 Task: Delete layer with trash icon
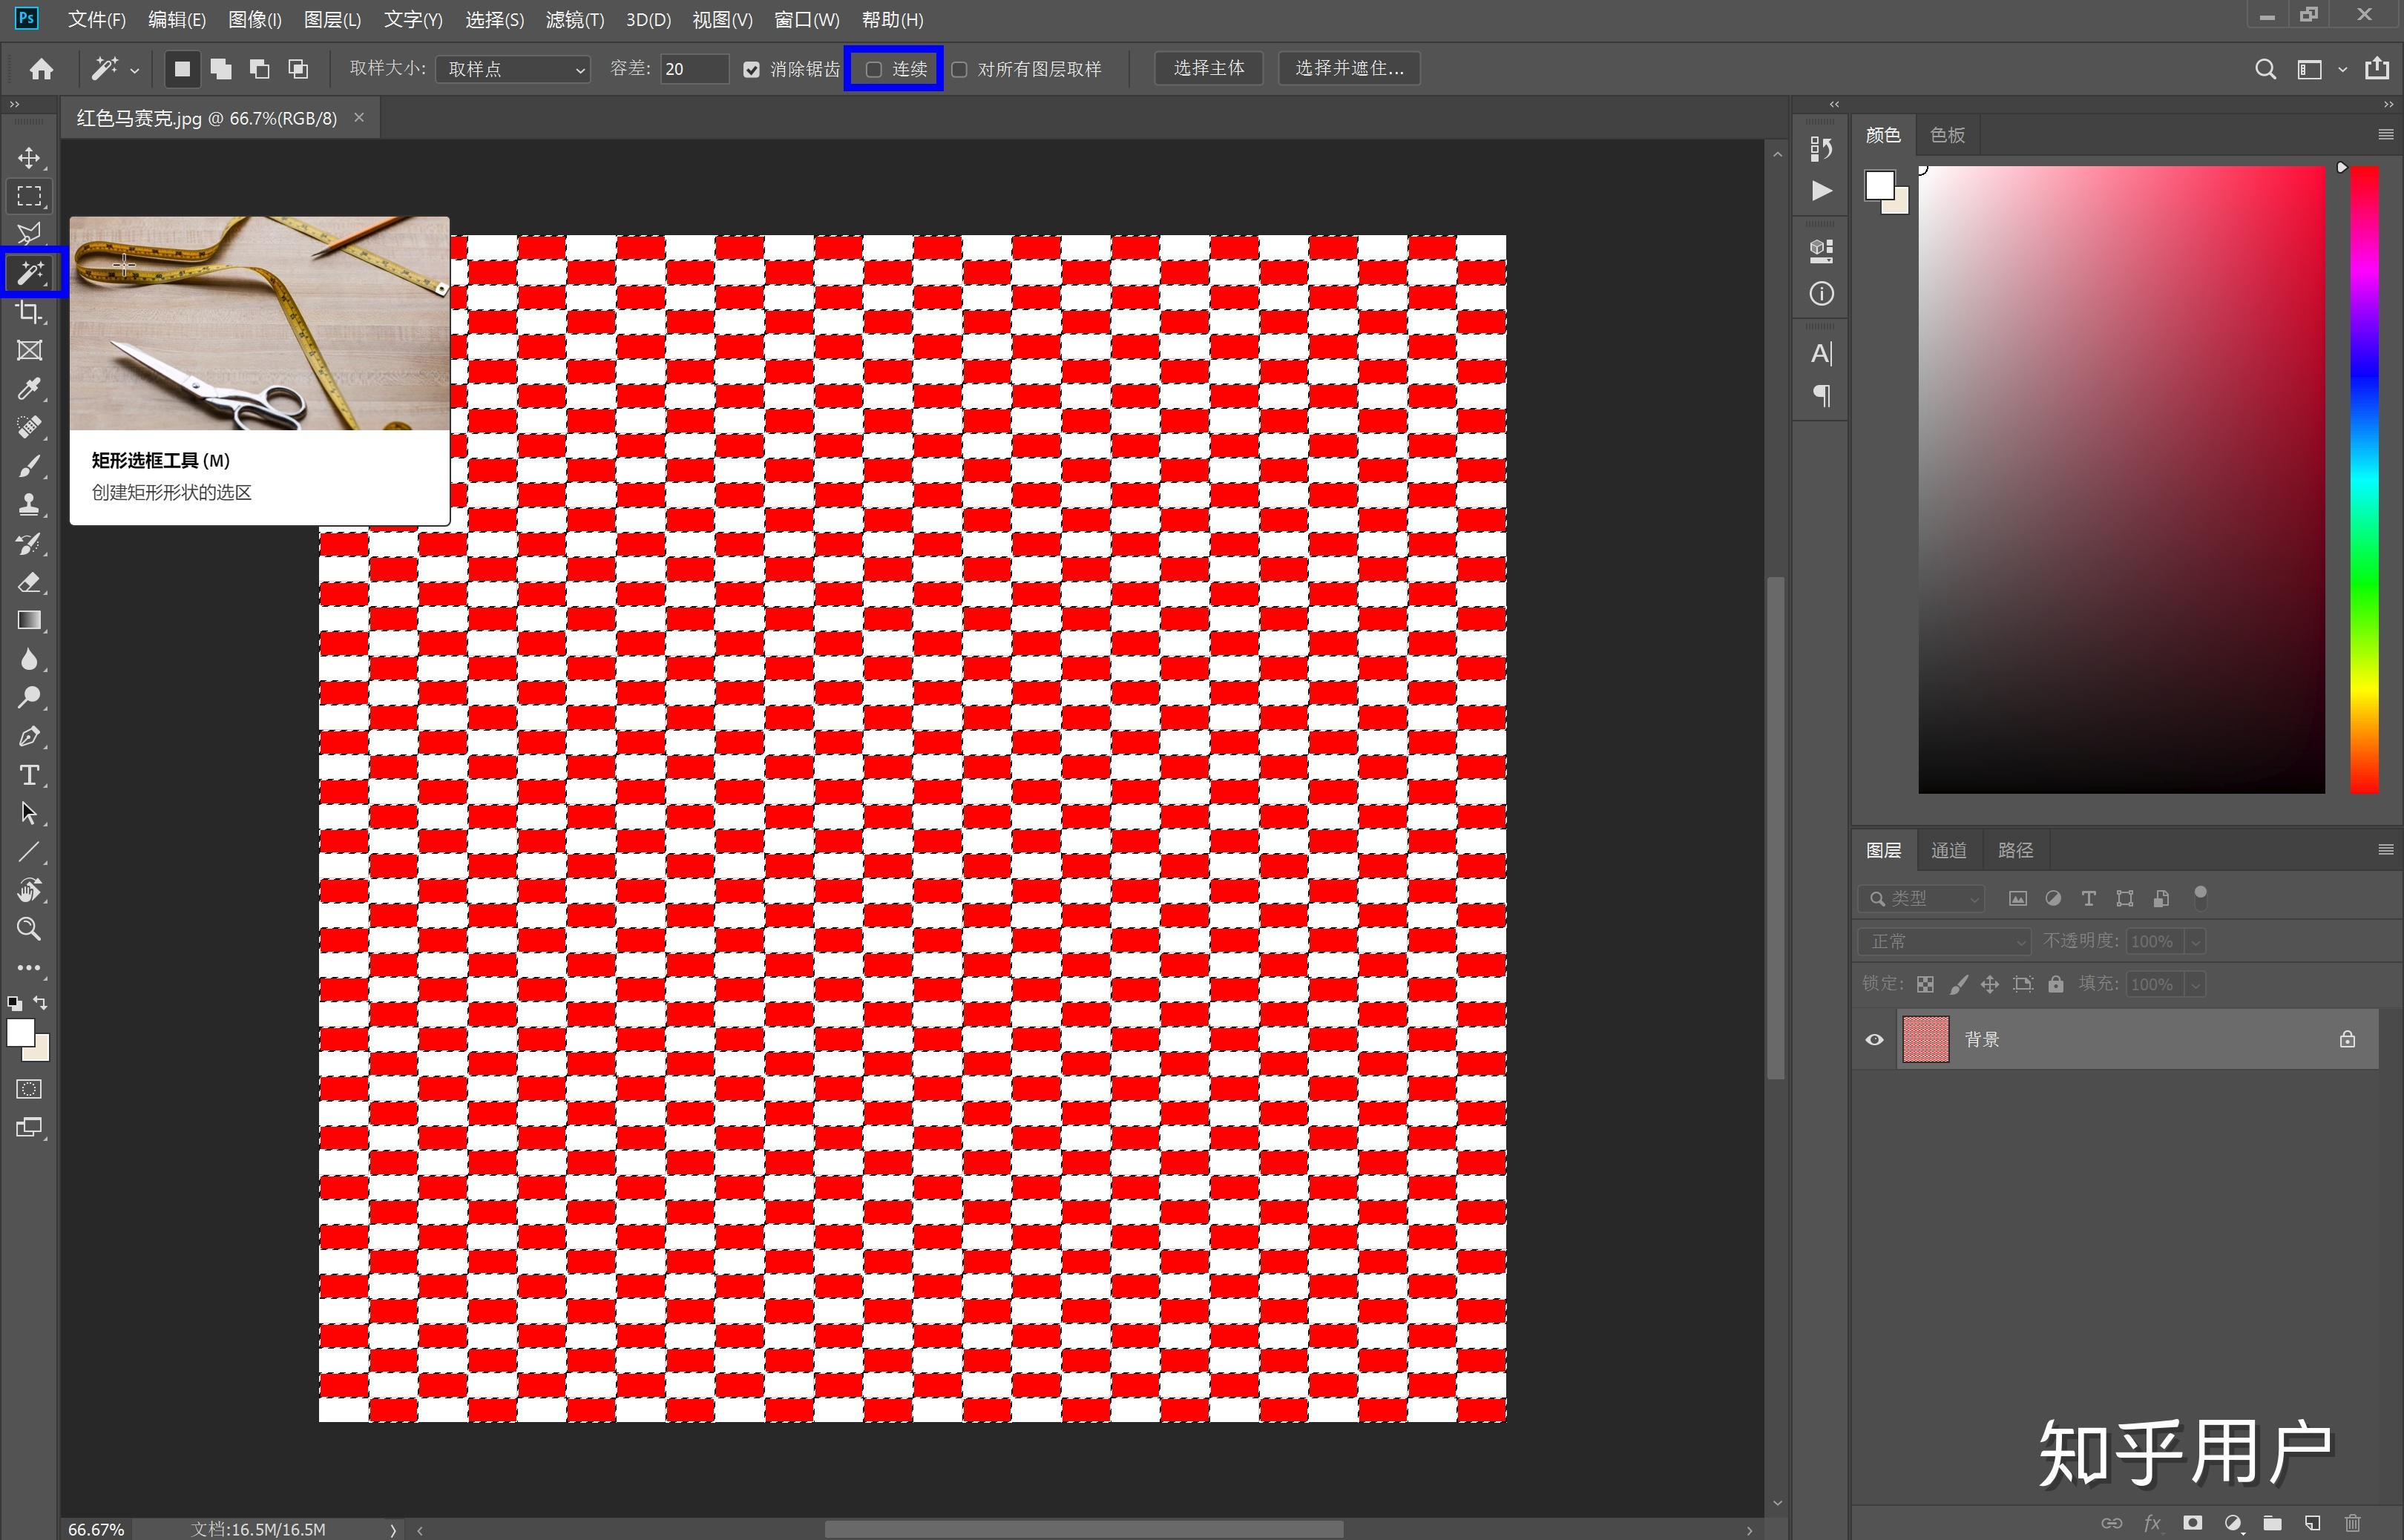pyautogui.click(x=2352, y=1522)
